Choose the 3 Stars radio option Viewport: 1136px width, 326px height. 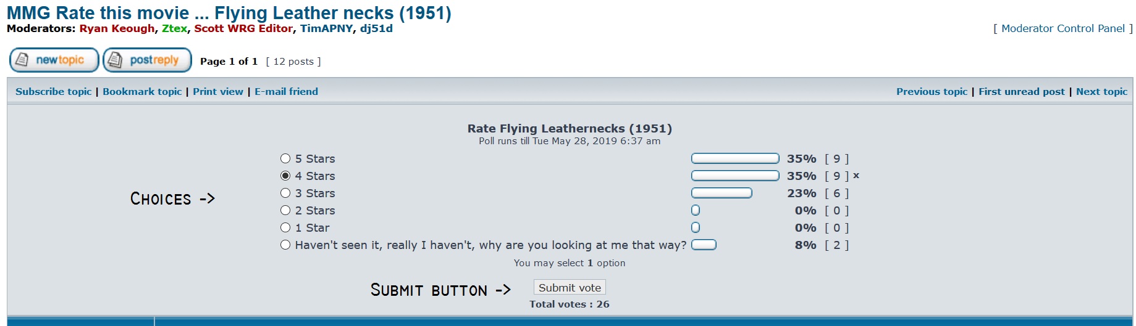(285, 194)
